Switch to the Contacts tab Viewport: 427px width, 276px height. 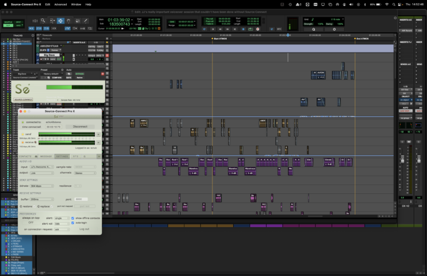coord(26,156)
